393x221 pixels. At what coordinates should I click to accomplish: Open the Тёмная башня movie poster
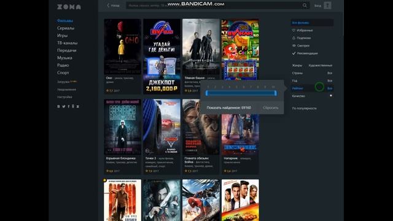point(201,47)
